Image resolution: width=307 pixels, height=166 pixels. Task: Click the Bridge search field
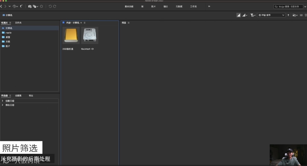[288, 7]
